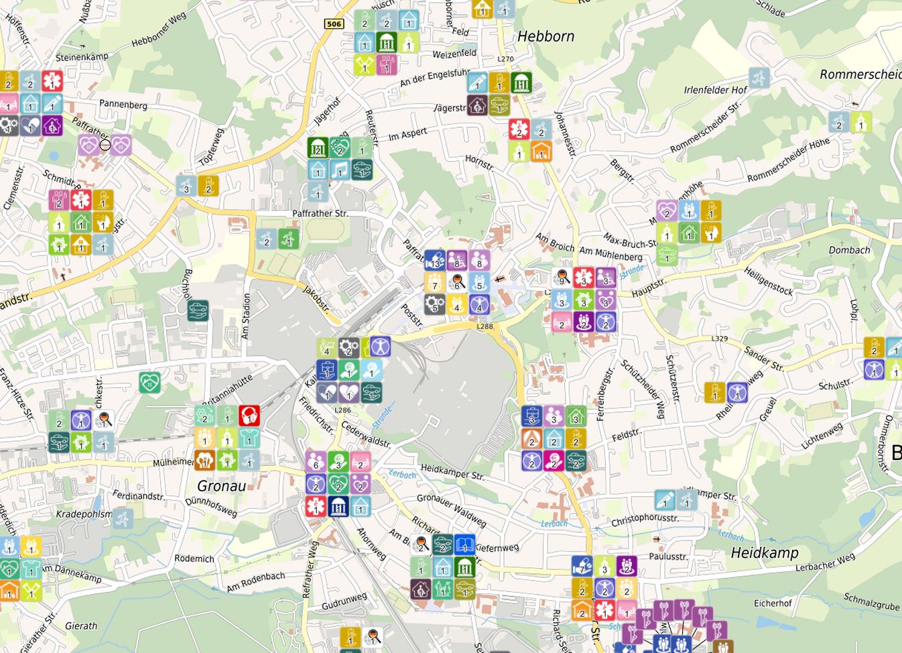
Task: Click the circular no-entry marker on Paffrather
Action: 105,145
